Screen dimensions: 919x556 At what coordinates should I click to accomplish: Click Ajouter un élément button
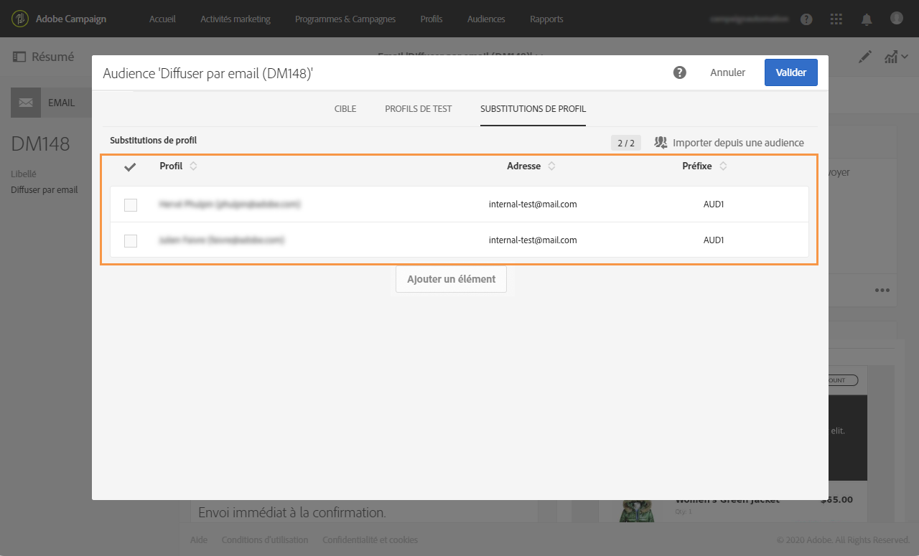click(451, 279)
